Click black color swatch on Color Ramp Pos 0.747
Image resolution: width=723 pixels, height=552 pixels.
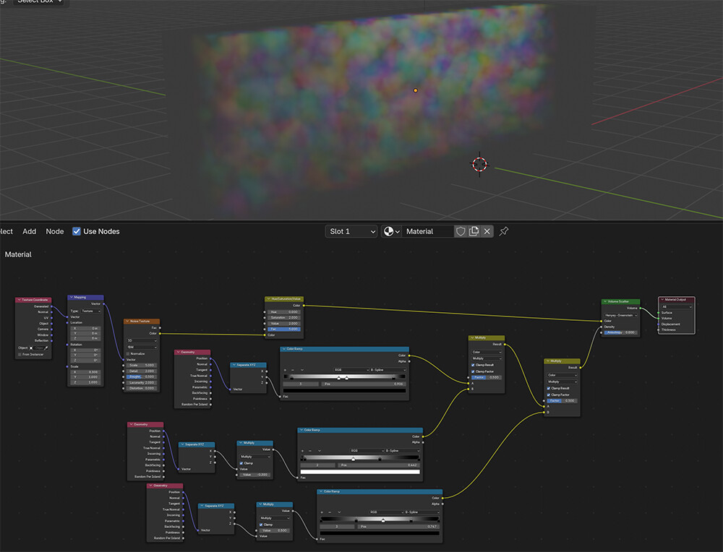(x=380, y=533)
